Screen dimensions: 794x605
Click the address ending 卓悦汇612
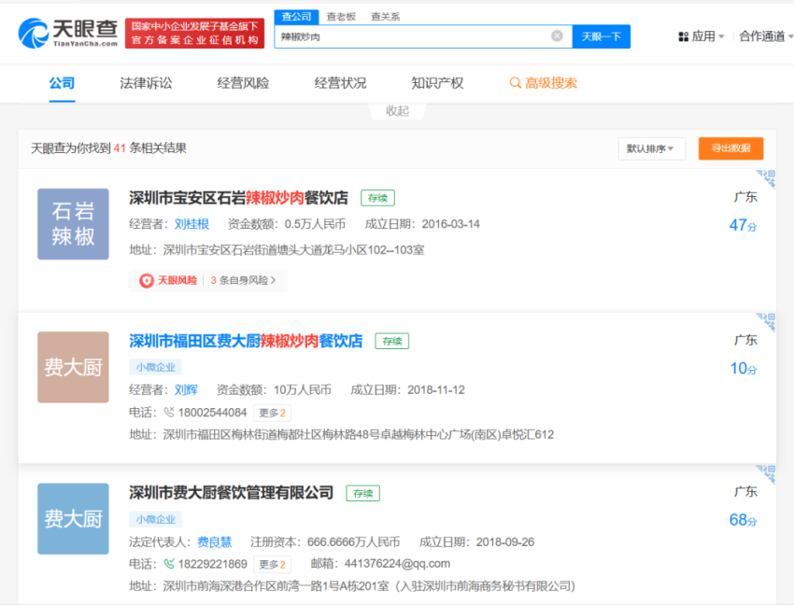pyautogui.click(x=358, y=434)
